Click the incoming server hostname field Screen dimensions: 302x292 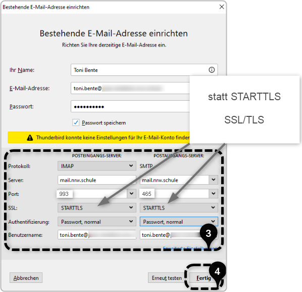pos(96,180)
